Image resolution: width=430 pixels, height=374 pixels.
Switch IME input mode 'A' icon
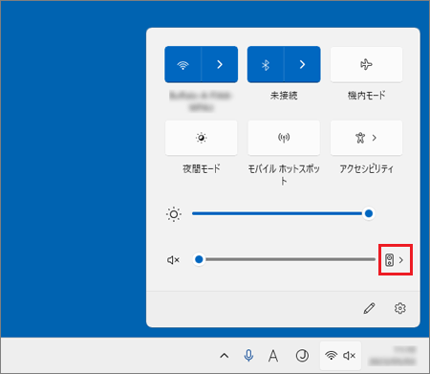click(273, 356)
